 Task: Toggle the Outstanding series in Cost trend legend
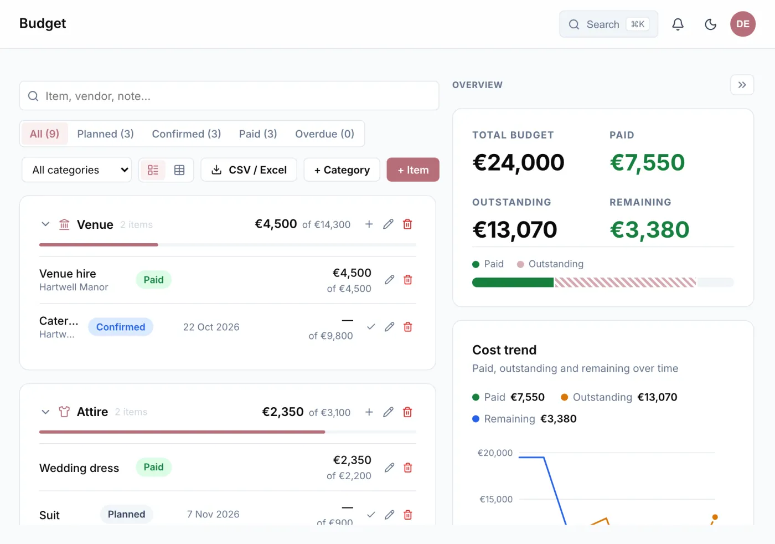click(619, 397)
